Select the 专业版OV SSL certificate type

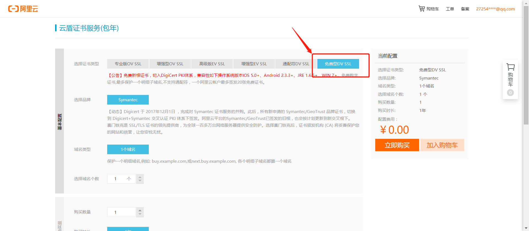tap(128, 64)
